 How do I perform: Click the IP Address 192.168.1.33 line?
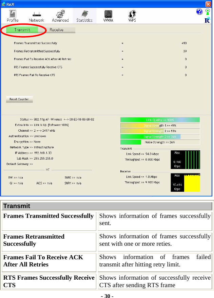[x=33, y=153]
